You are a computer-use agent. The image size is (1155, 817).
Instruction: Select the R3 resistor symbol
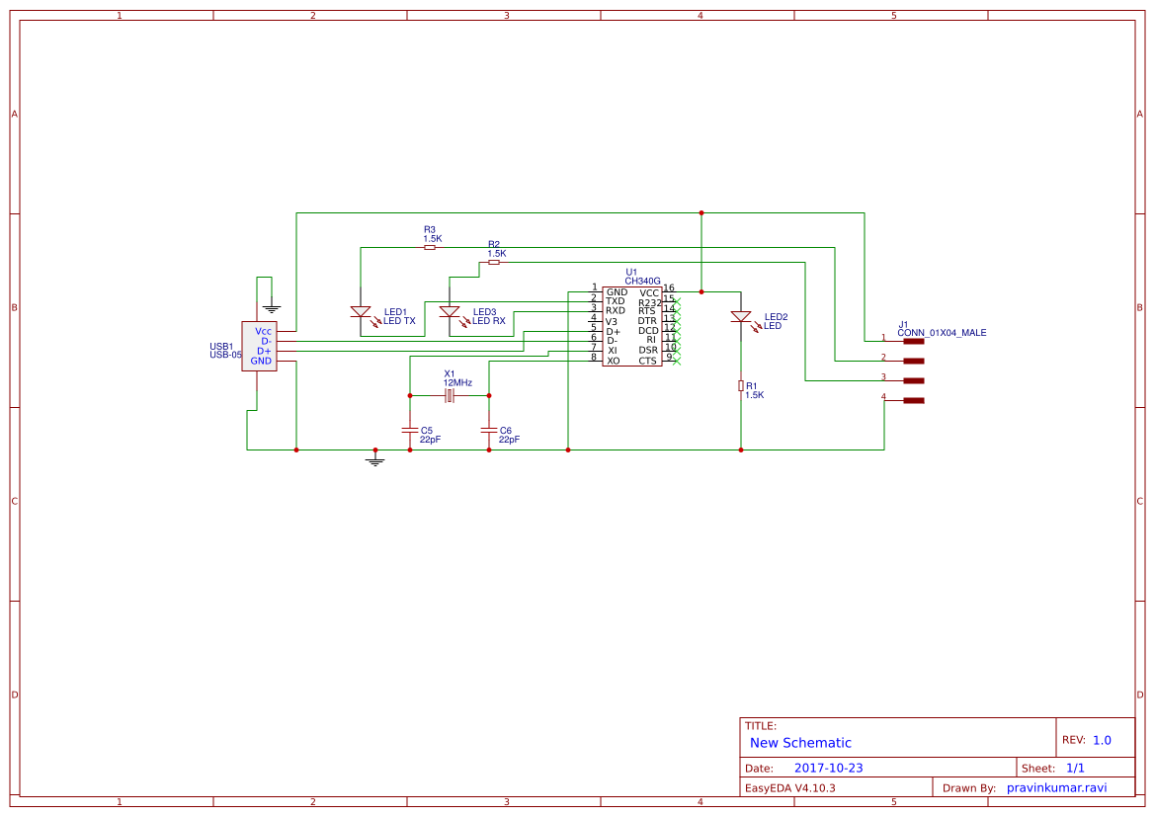pyautogui.click(x=430, y=248)
